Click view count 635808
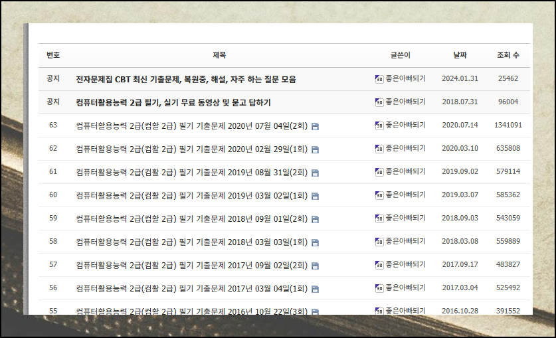The image size is (556, 338). (508, 149)
